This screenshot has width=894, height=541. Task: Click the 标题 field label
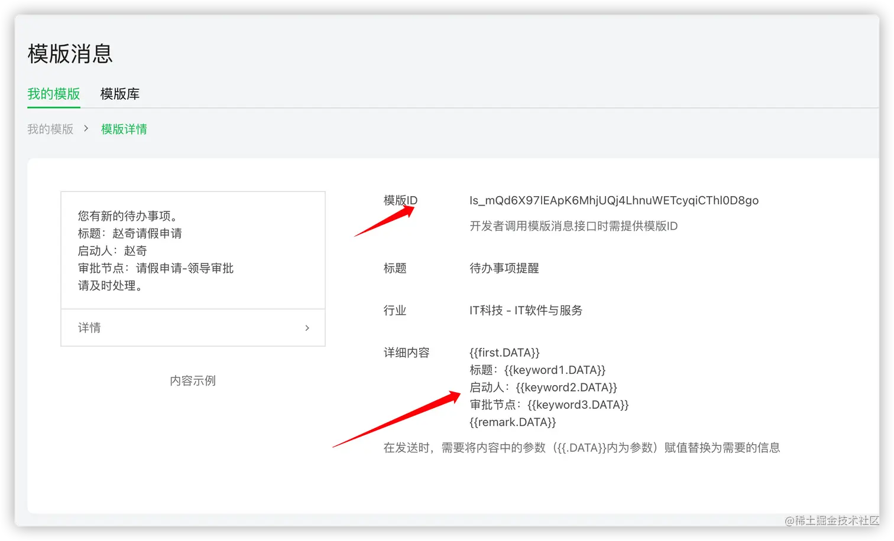[395, 268]
